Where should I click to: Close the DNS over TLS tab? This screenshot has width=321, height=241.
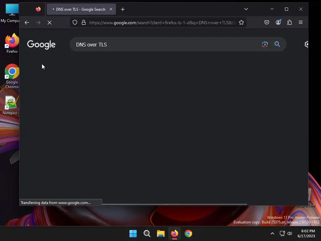(x=111, y=9)
